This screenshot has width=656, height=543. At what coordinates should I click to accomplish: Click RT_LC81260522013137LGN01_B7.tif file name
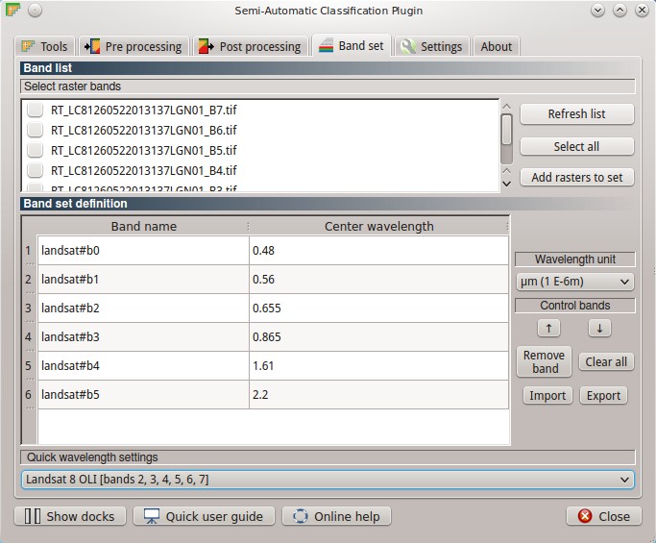144,111
